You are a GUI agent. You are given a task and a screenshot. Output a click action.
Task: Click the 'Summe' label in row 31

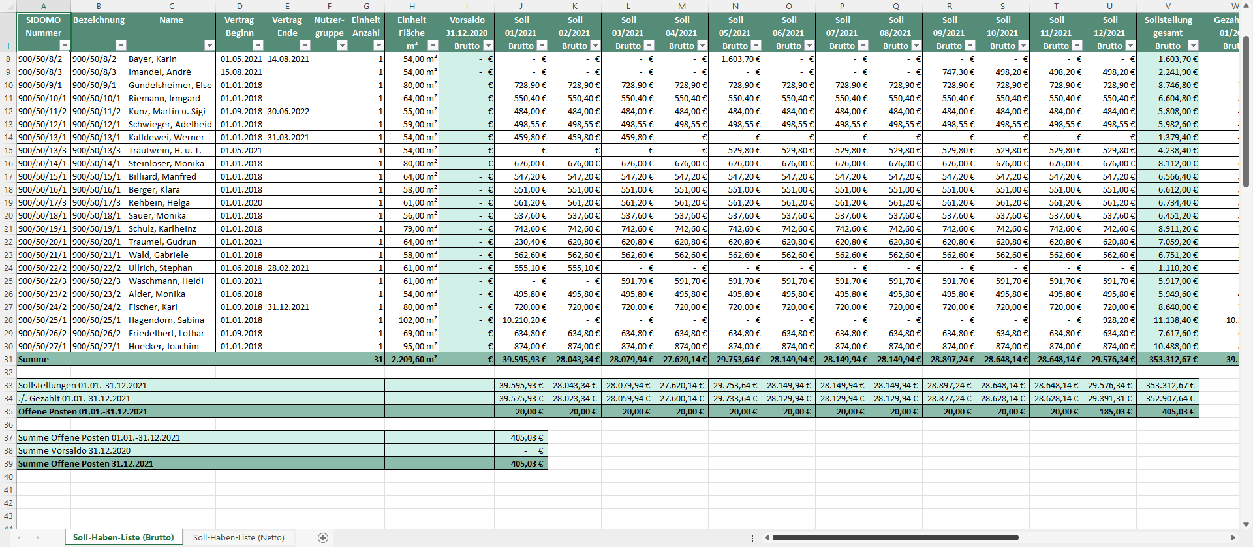(x=33, y=359)
